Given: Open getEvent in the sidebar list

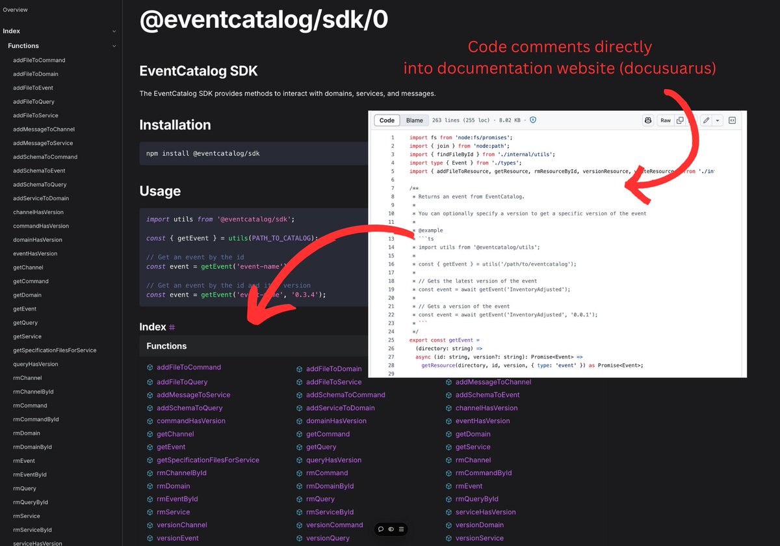Looking at the screenshot, I should [25, 309].
